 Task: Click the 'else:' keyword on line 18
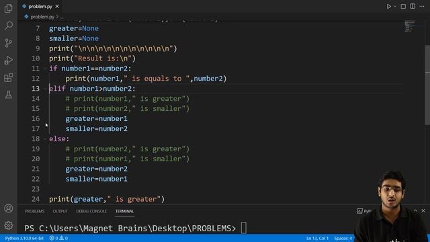[59, 139]
